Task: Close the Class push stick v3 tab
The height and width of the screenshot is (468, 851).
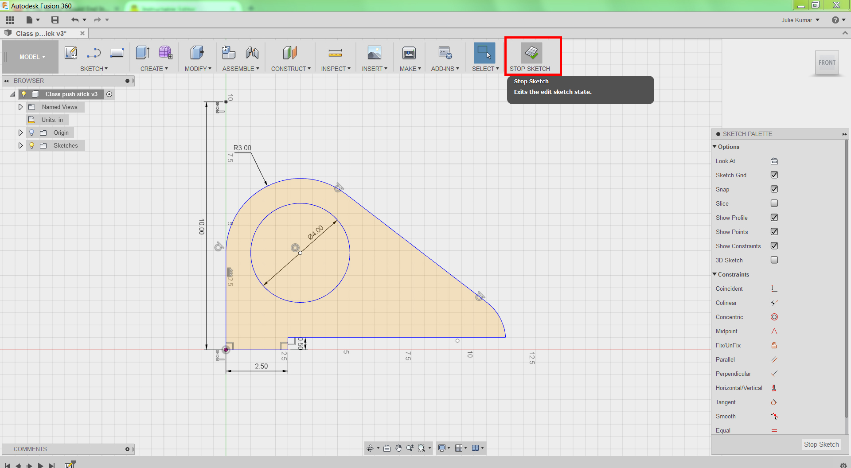Action: point(82,33)
